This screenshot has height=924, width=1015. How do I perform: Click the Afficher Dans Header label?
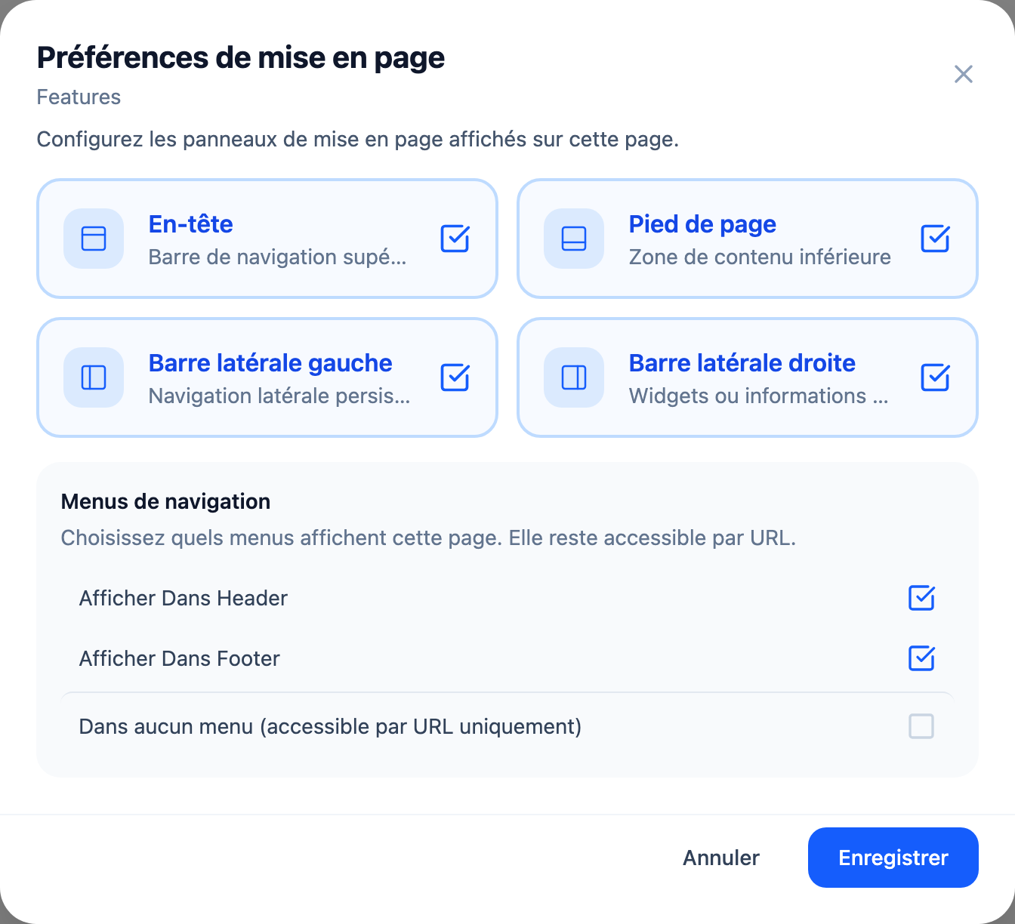(x=184, y=598)
